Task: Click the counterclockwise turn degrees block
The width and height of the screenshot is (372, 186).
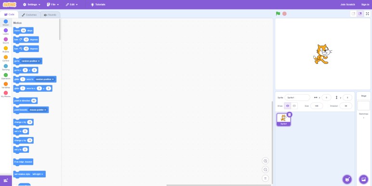Action: 26,49
